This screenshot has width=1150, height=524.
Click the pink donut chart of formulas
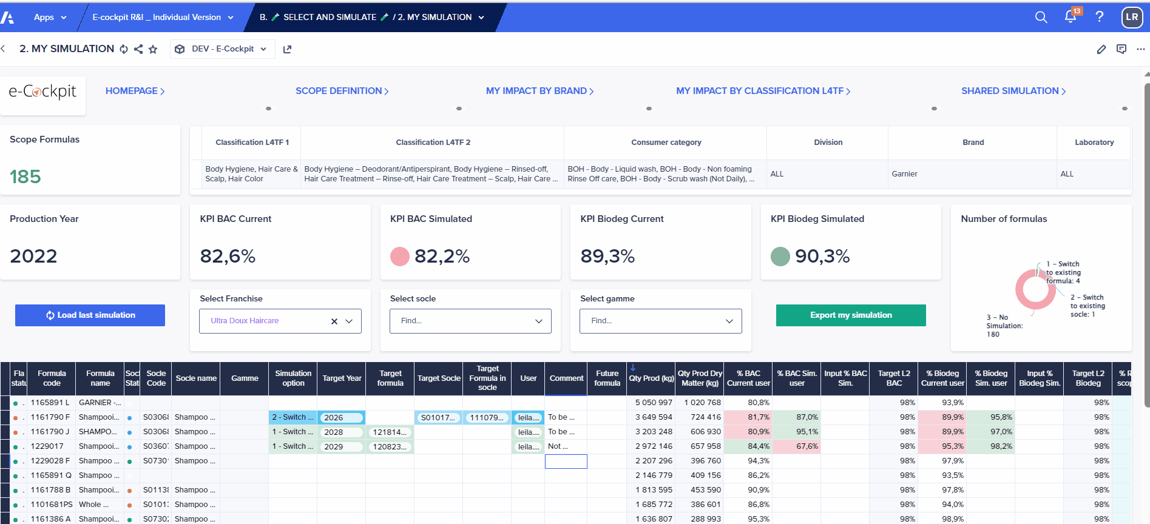point(1035,290)
